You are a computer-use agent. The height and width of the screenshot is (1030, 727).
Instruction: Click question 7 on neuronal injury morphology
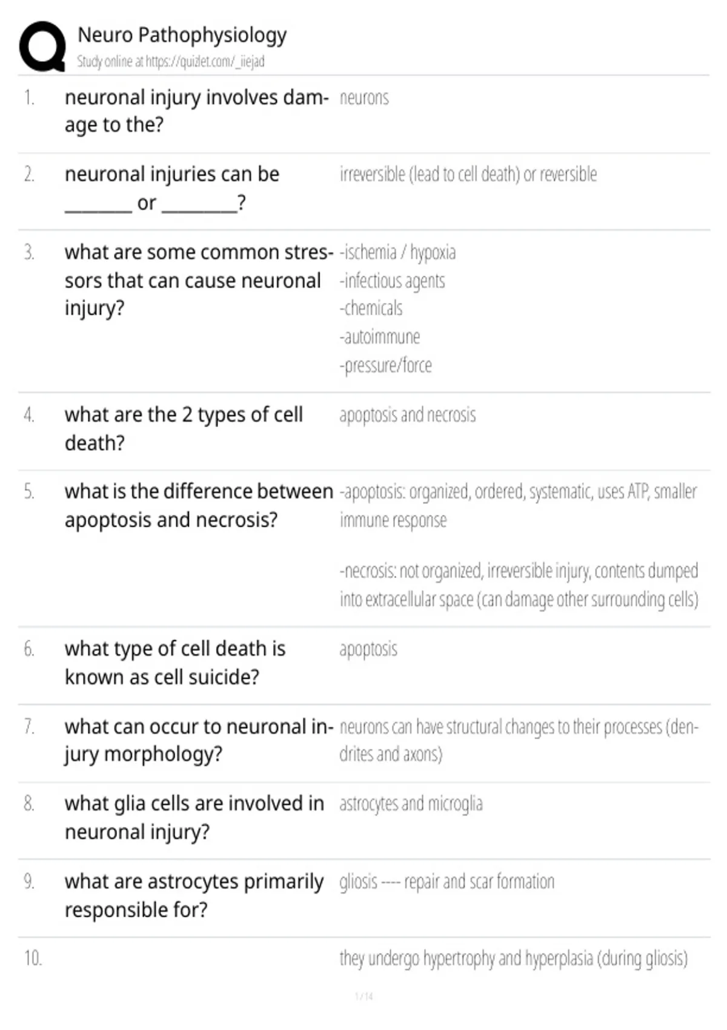[x=199, y=740]
